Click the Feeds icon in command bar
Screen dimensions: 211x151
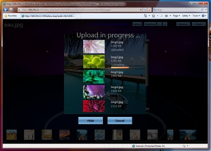[154, 16]
